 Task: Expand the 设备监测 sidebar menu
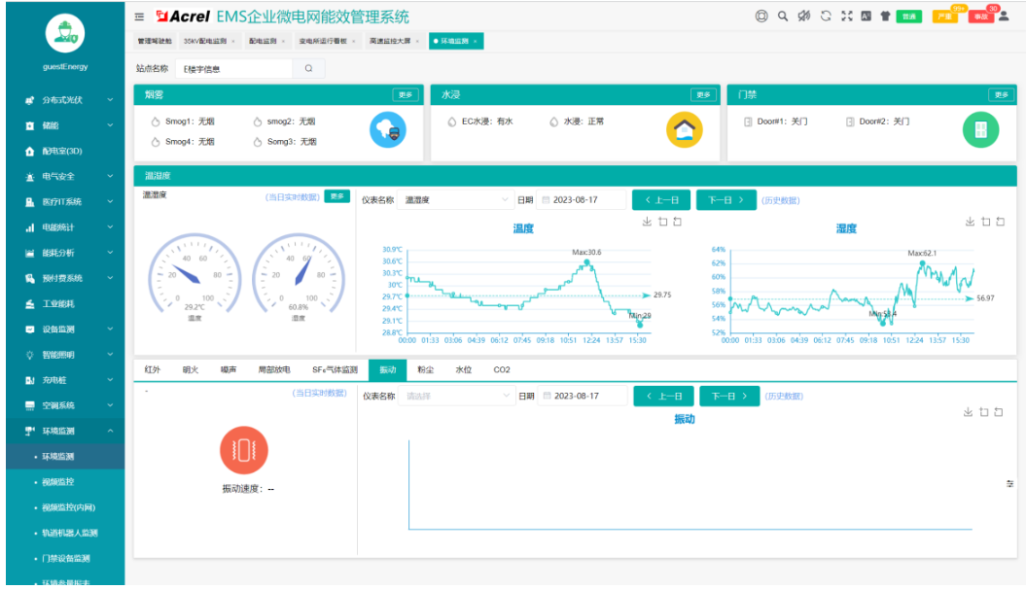coord(65,330)
